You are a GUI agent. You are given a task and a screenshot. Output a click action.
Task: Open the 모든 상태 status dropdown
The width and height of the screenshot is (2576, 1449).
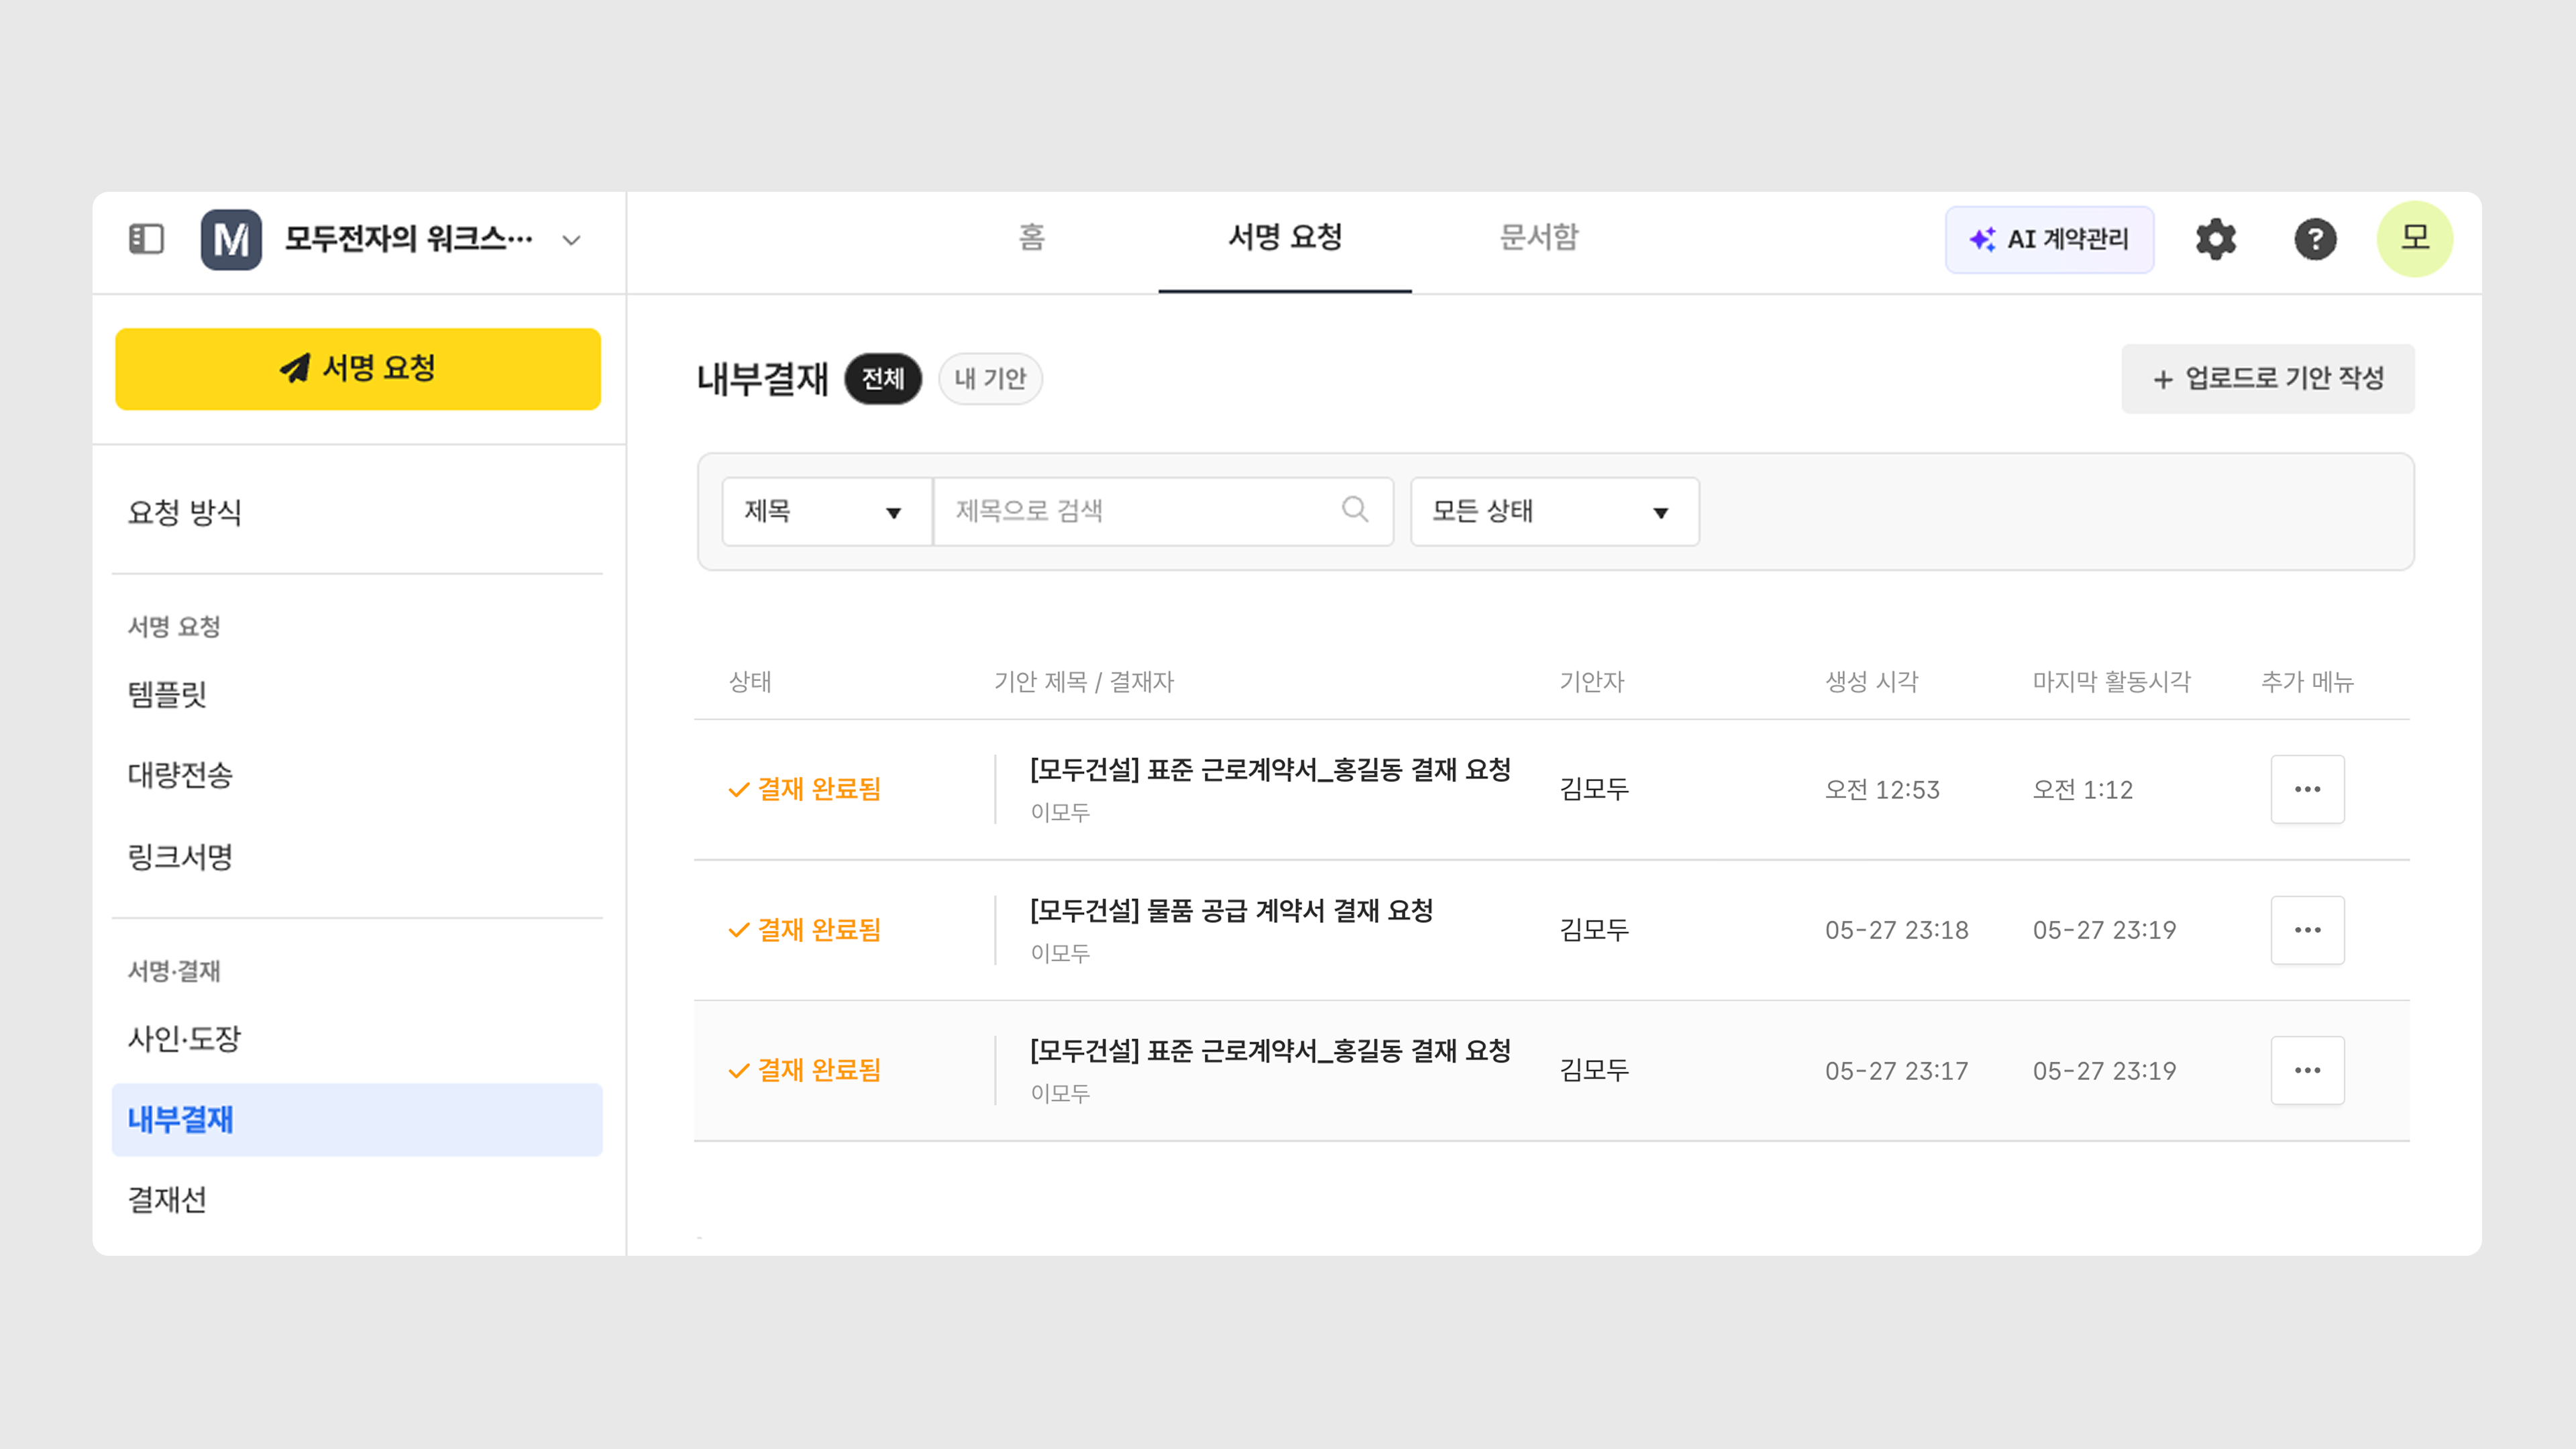[x=1554, y=511]
